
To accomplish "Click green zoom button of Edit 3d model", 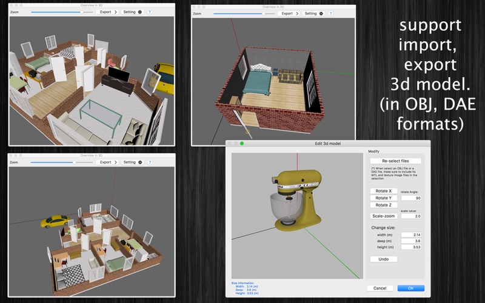I will click(242, 144).
